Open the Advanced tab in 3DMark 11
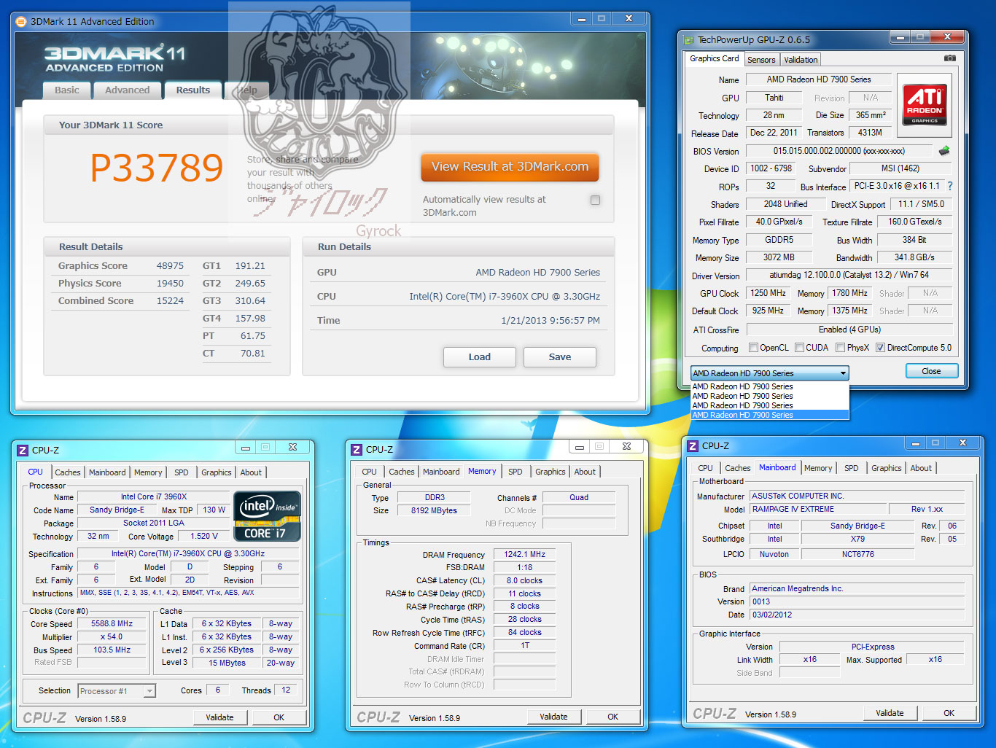The height and width of the screenshot is (748, 996). pyautogui.click(x=128, y=90)
